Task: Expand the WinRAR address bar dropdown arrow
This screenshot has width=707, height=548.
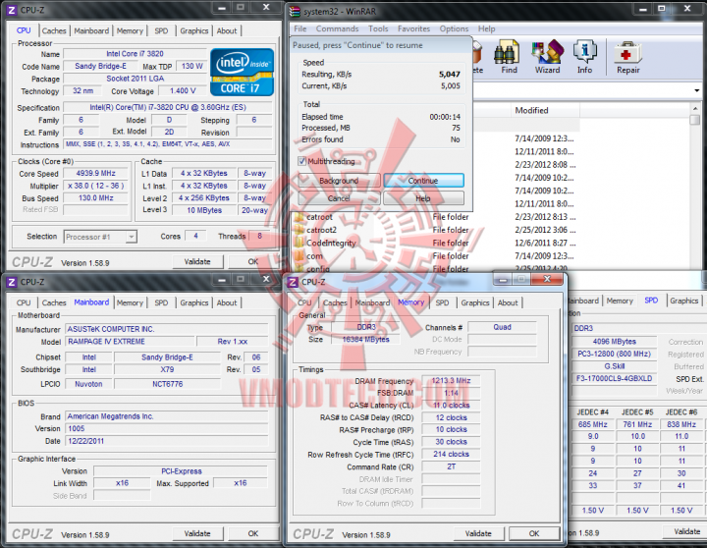Action: point(696,90)
